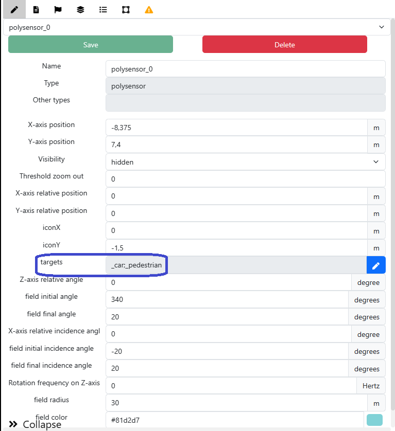Click the Visibility label
This screenshot has width=395, height=431.
[51, 159]
